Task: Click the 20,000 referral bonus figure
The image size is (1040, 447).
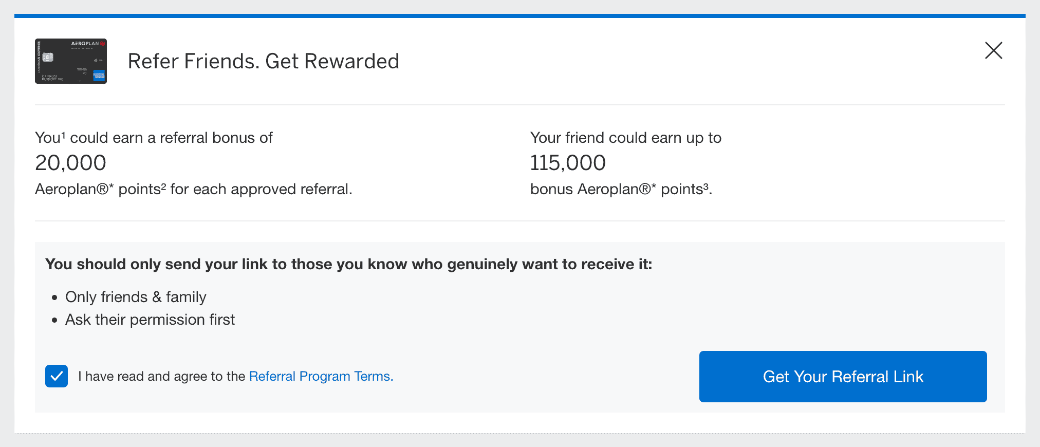Action: (x=70, y=163)
